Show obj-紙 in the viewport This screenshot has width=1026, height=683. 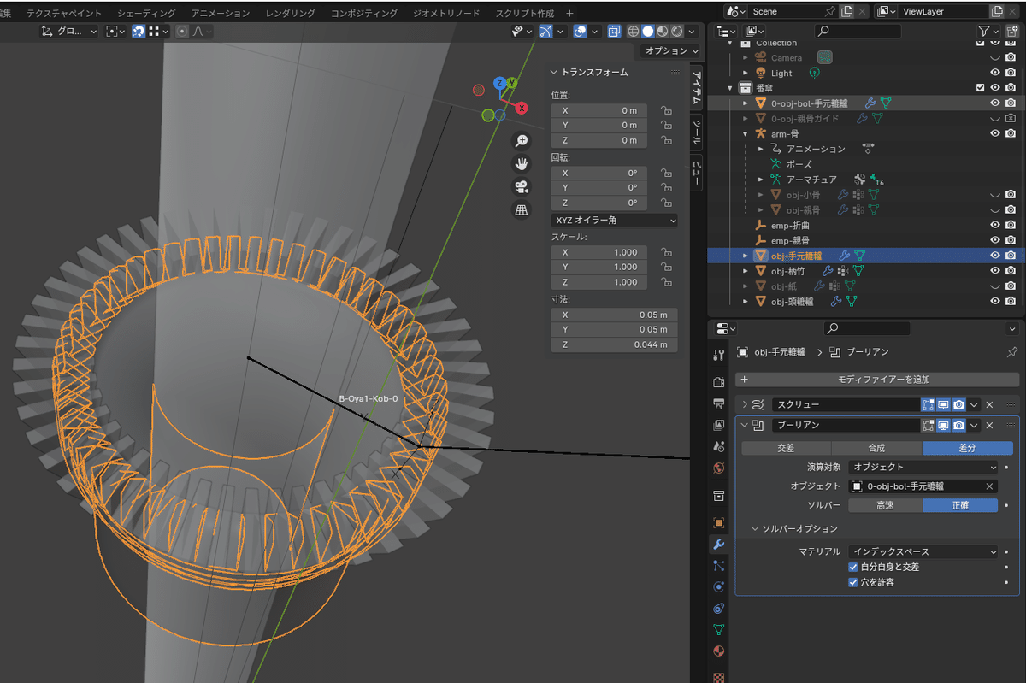995,286
